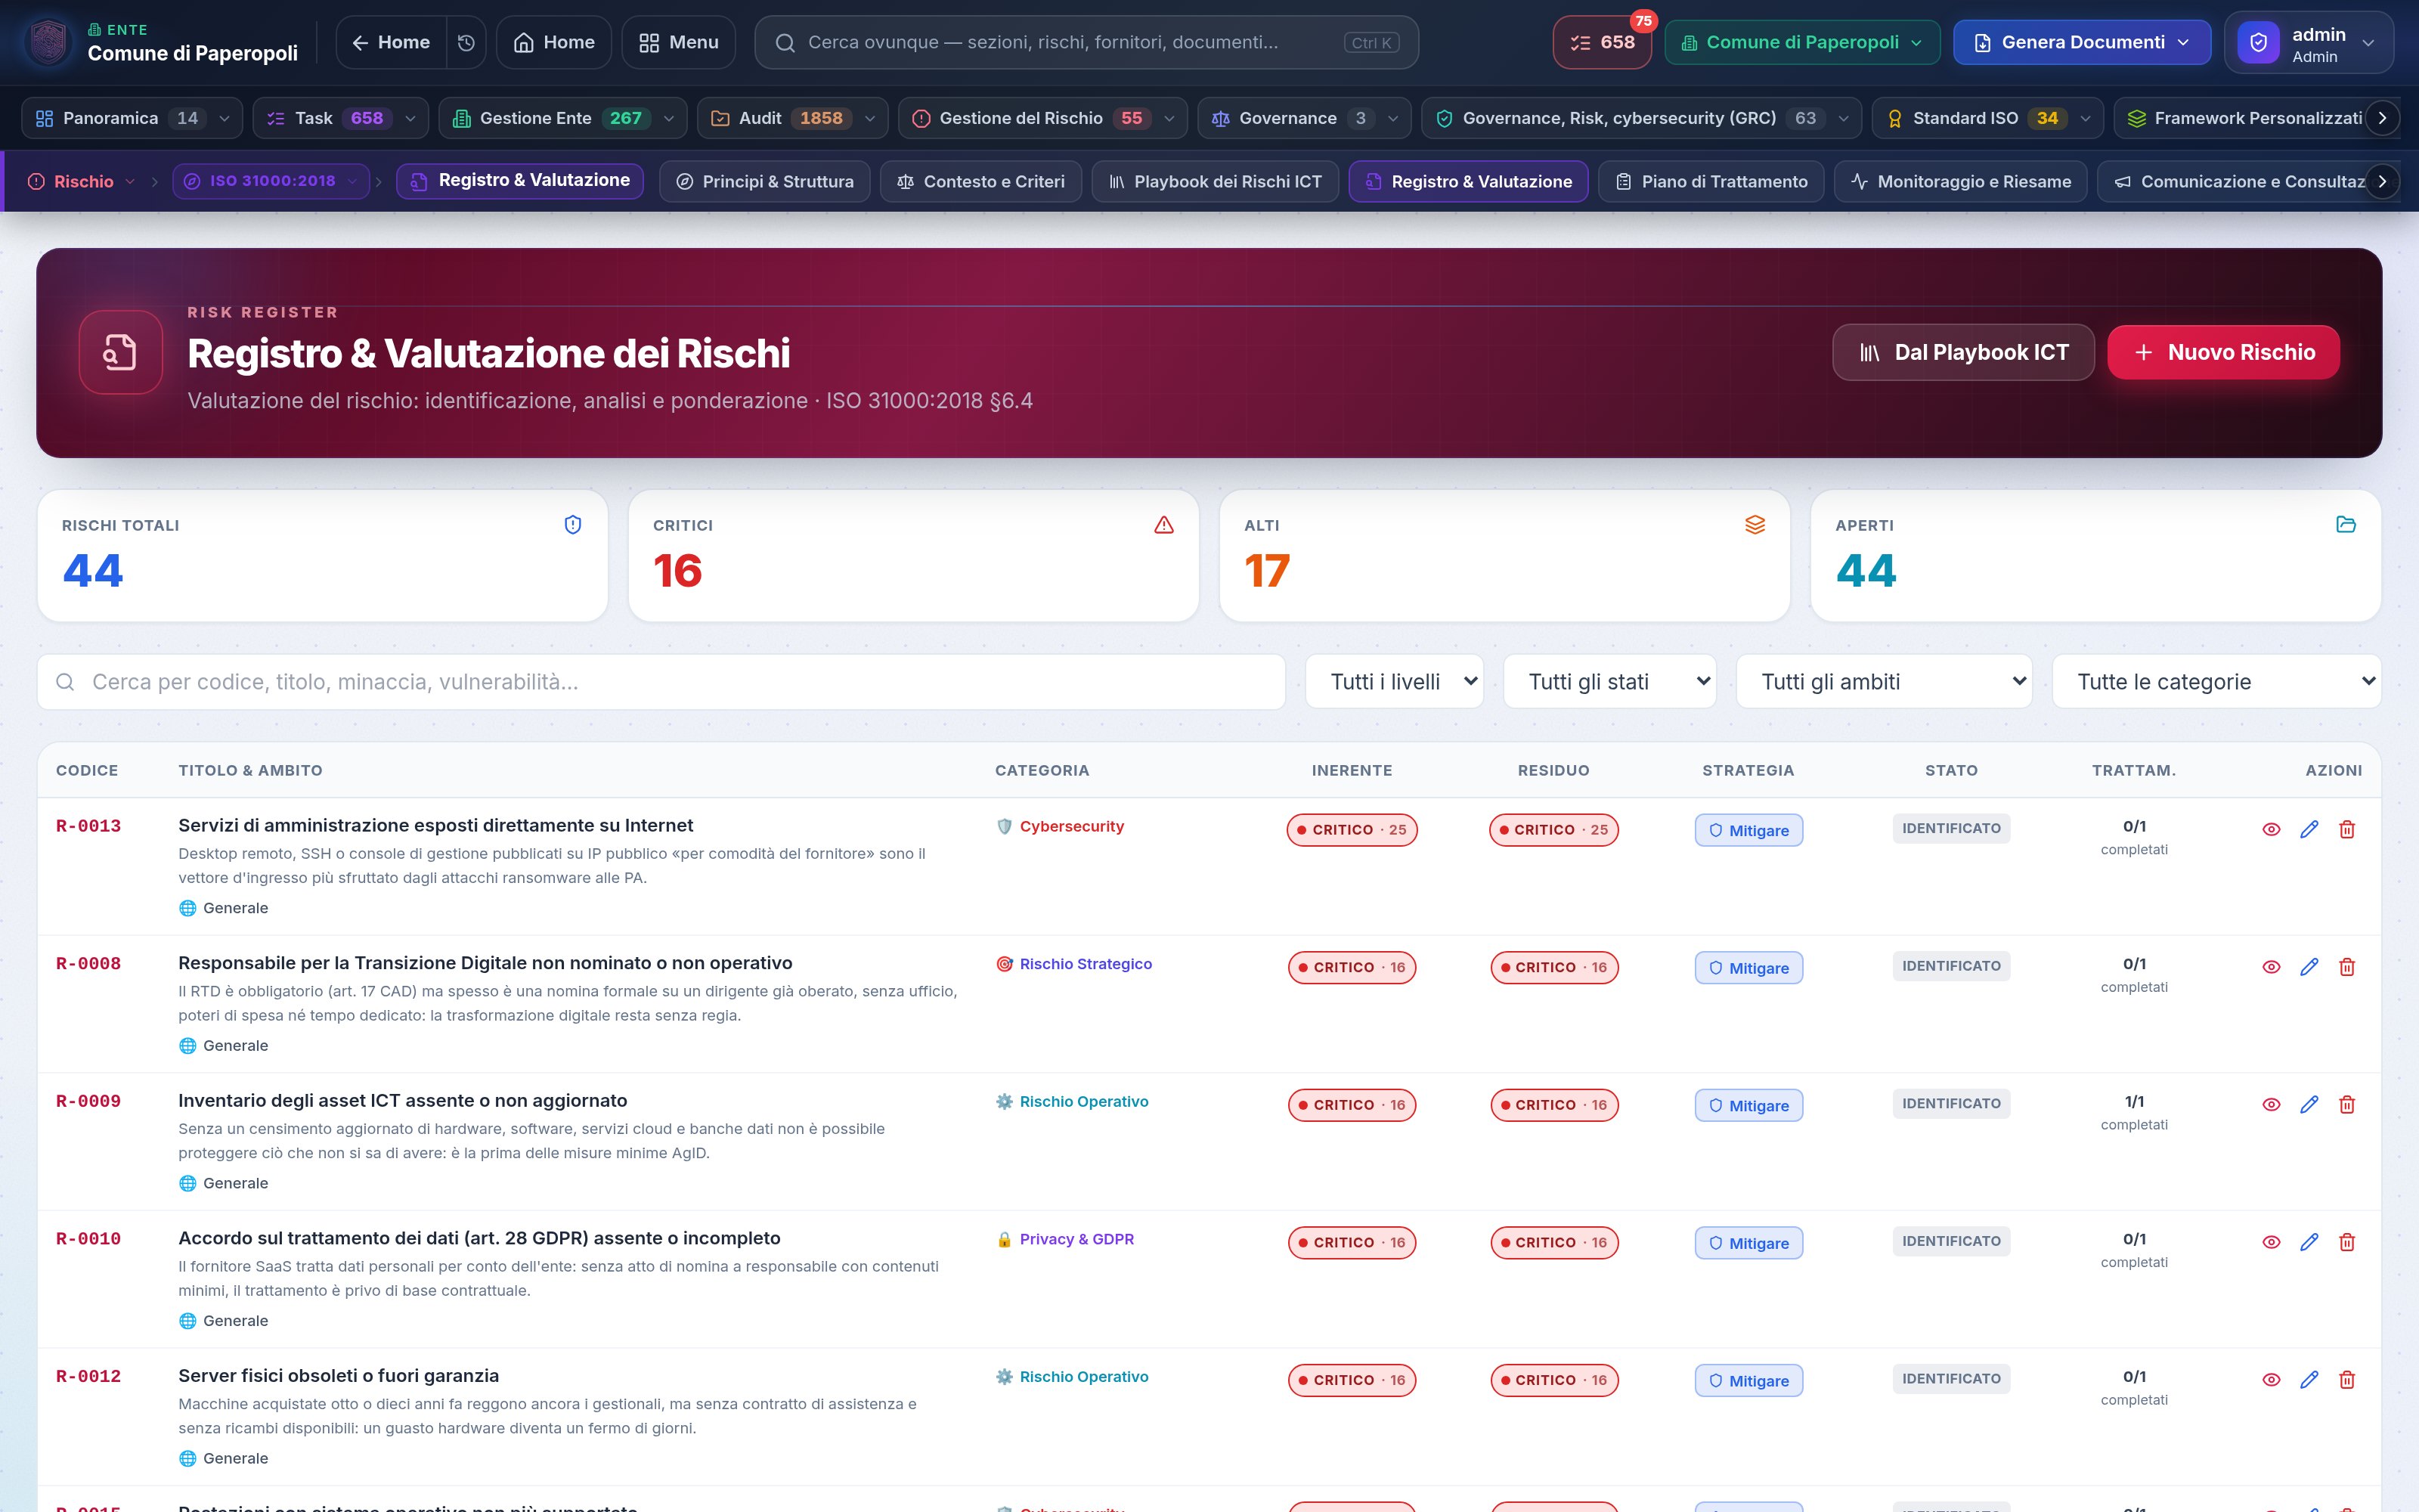The height and width of the screenshot is (1512, 2419).
Task: Open the Menu button in top bar
Action: pyautogui.click(x=679, y=42)
